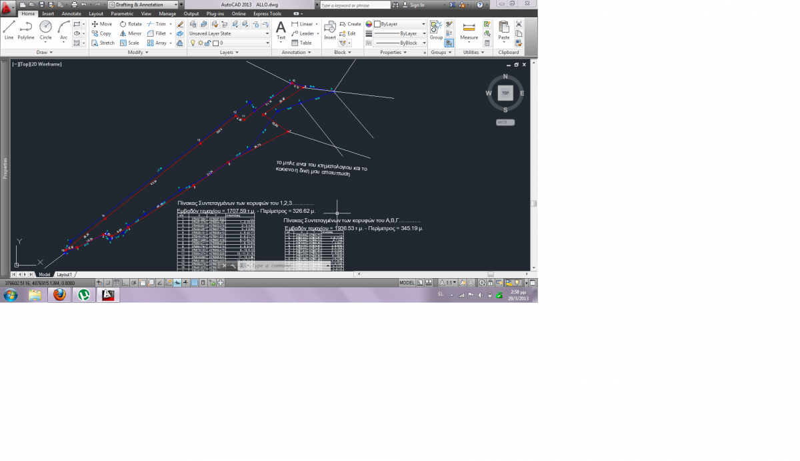Click Edit block button
Screen dimensions: 800x461
(x=348, y=33)
